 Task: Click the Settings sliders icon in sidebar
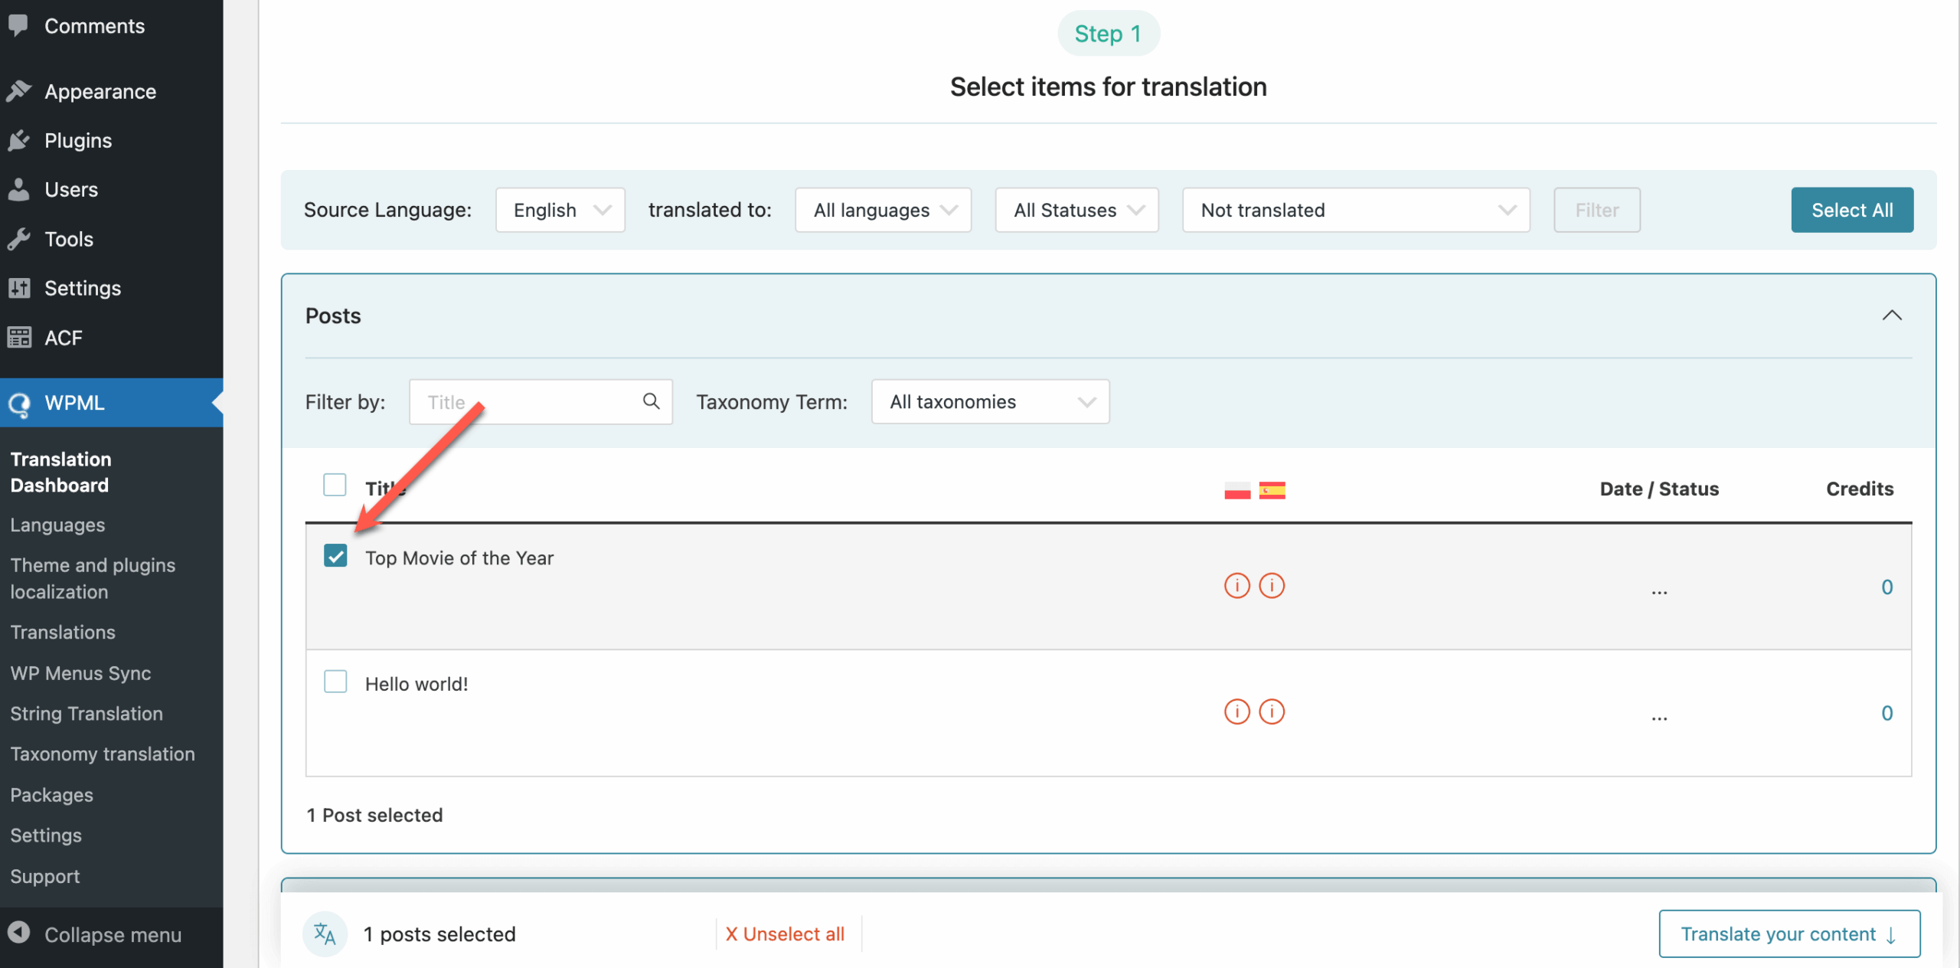coord(18,288)
